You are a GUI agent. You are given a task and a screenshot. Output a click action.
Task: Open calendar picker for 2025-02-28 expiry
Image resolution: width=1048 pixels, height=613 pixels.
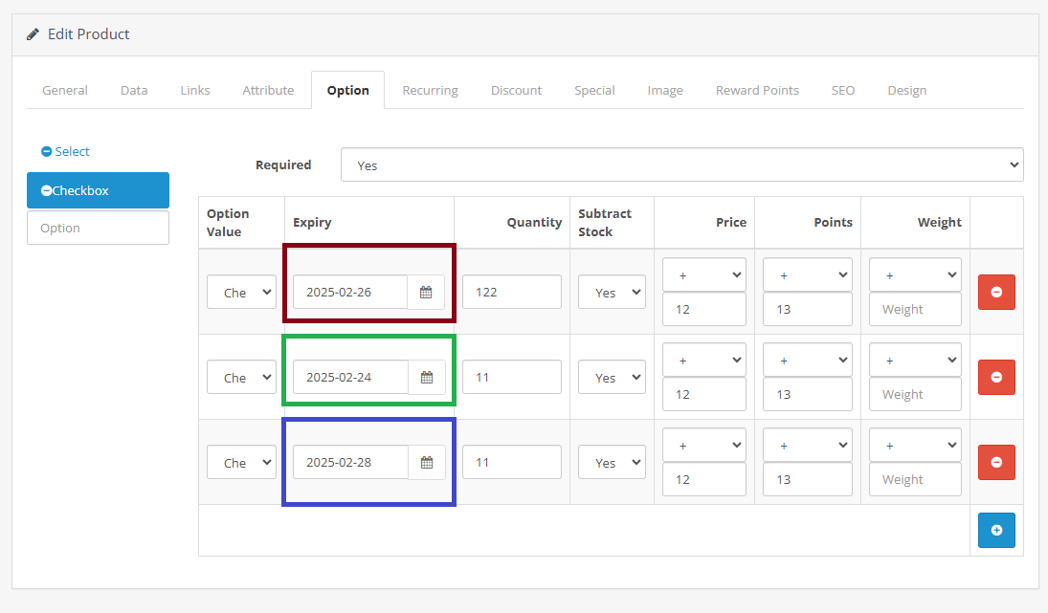(x=427, y=463)
